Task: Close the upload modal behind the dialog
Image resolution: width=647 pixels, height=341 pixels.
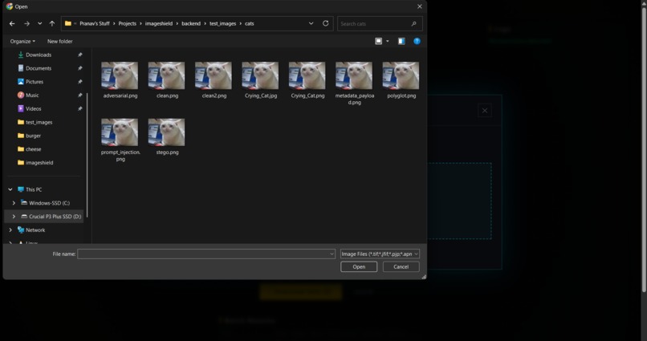Action: (485, 111)
